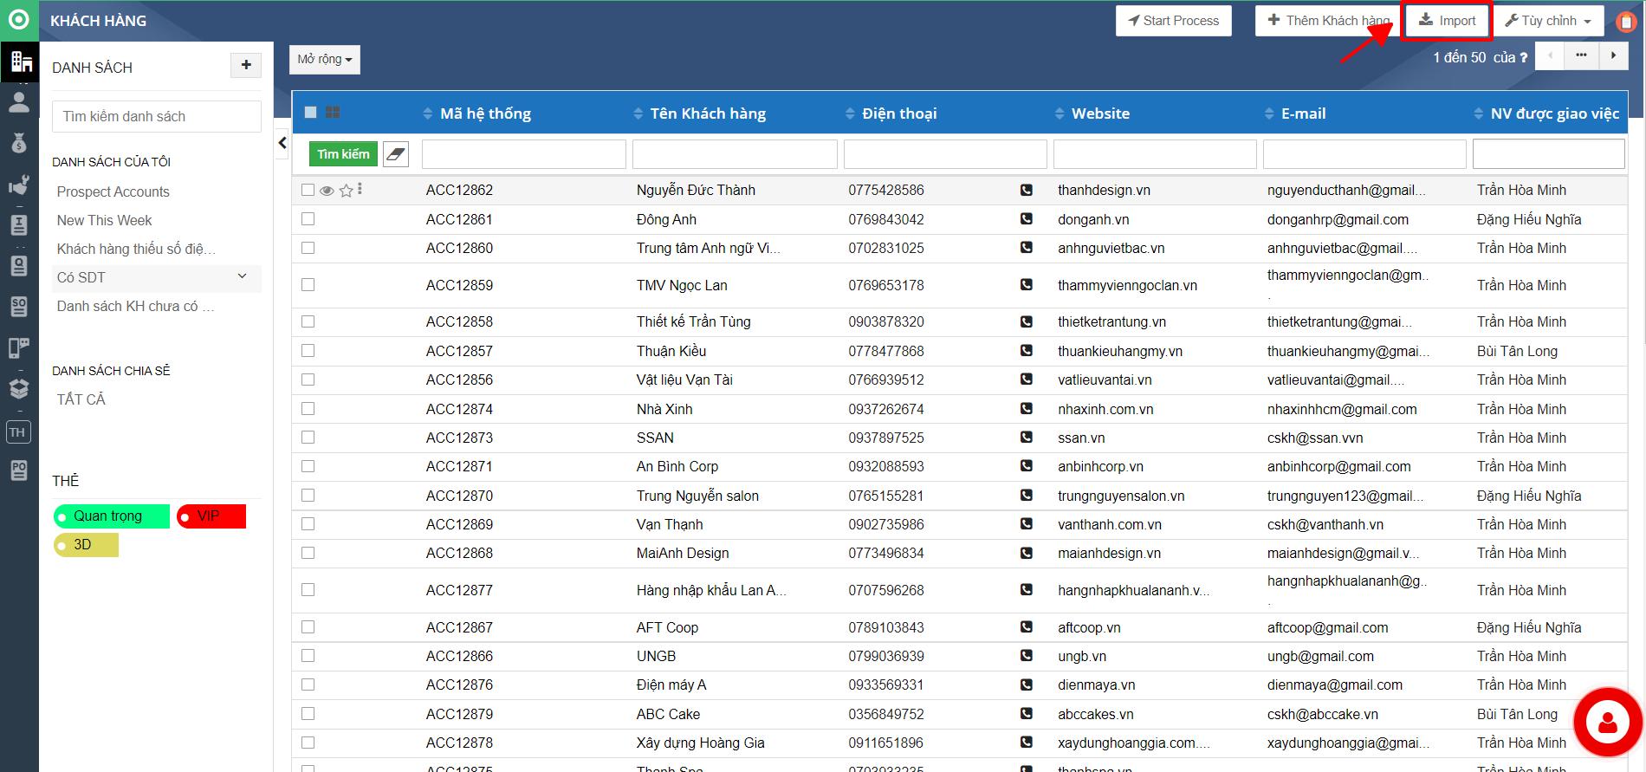The width and height of the screenshot is (1646, 772).
Task: Switch to grid view icon in table header
Action: (333, 113)
